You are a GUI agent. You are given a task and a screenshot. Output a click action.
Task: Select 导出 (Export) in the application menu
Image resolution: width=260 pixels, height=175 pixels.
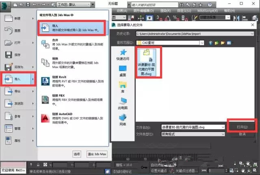19,91
